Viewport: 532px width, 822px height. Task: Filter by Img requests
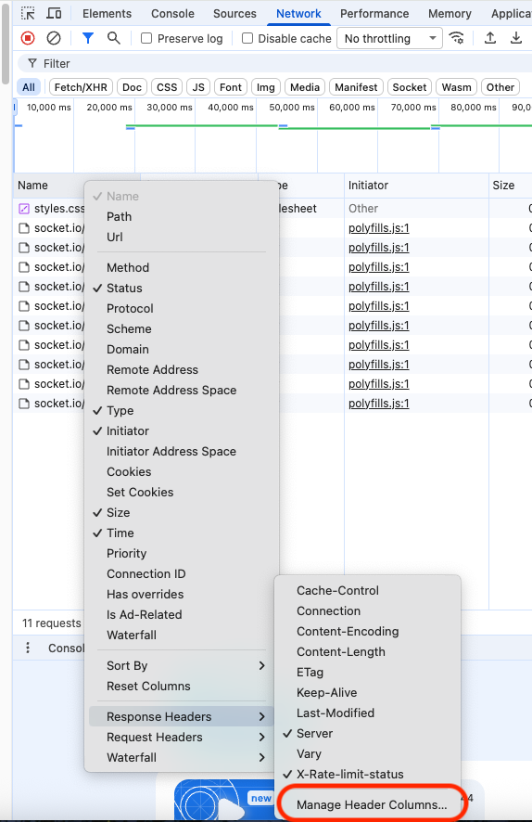pyautogui.click(x=265, y=87)
